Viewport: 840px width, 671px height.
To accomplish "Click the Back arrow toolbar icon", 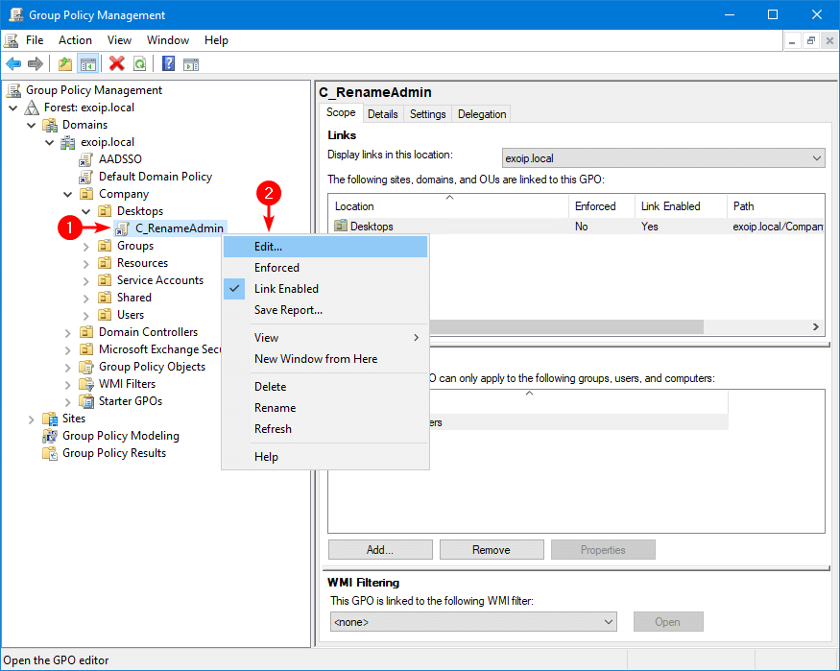I will [13, 64].
